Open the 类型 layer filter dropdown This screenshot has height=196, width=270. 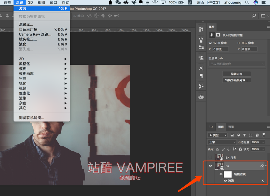(217, 135)
